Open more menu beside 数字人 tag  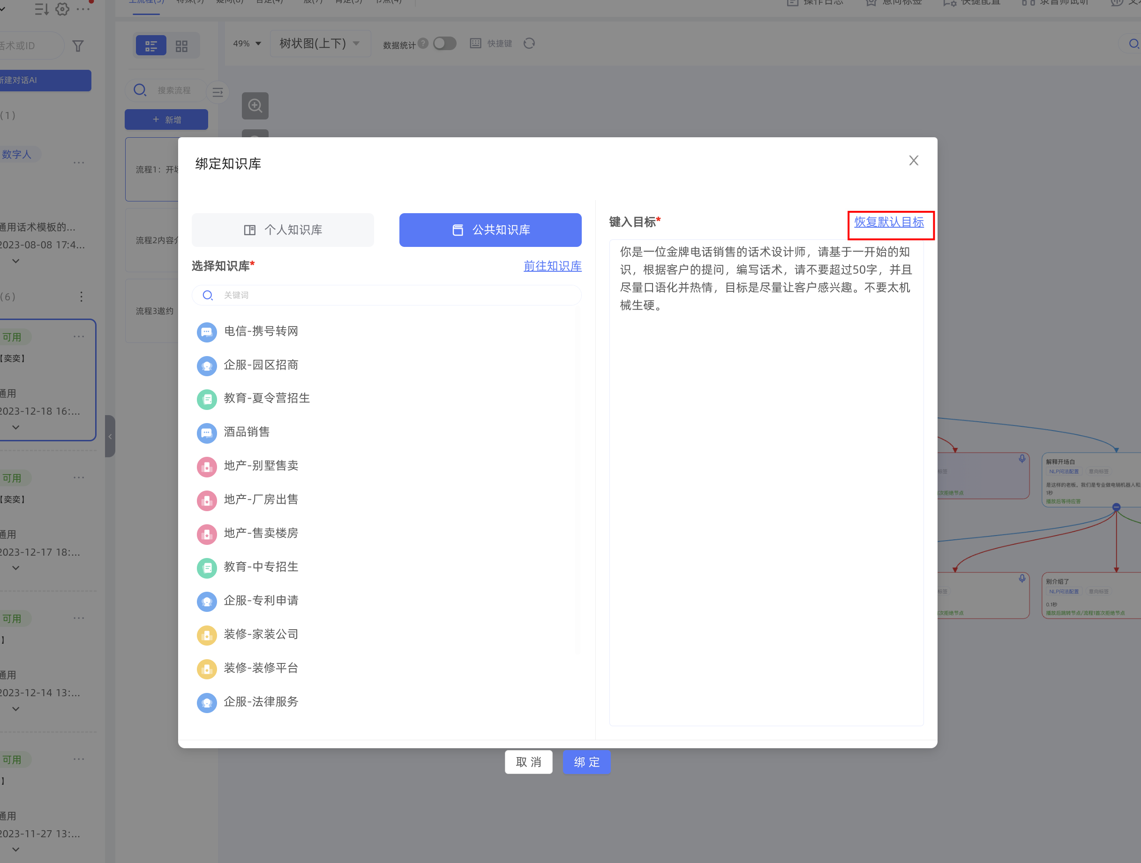78,163
